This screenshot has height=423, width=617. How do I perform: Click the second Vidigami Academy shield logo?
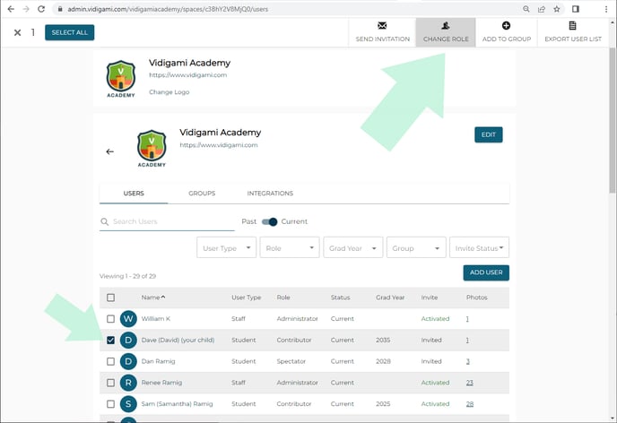click(x=152, y=148)
